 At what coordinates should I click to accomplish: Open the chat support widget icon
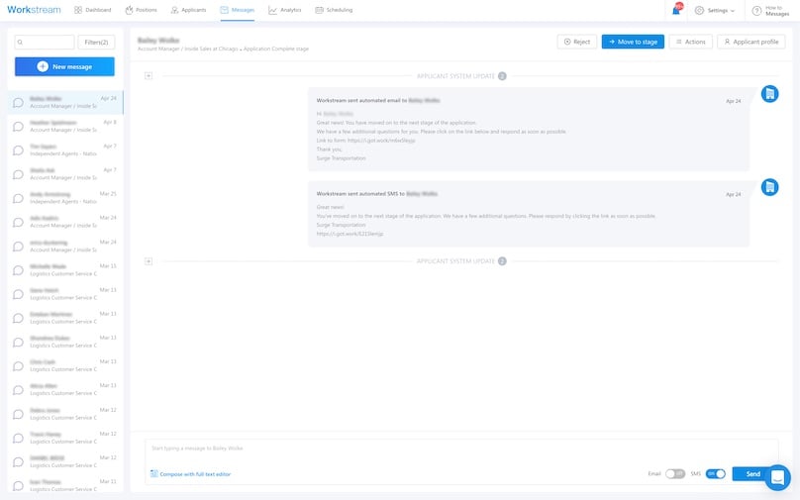click(777, 477)
